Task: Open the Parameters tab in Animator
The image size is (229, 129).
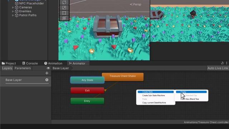Action: pyautogui.click(x=23, y=68)
